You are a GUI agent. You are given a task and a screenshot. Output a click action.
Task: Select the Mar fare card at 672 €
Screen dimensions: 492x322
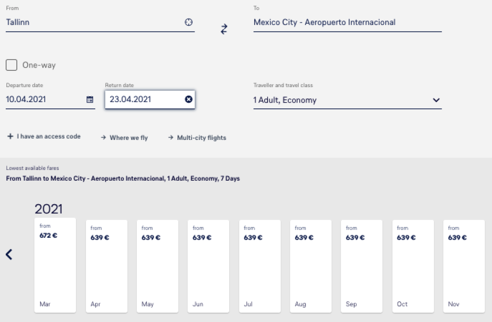click(x=55, y=265)
